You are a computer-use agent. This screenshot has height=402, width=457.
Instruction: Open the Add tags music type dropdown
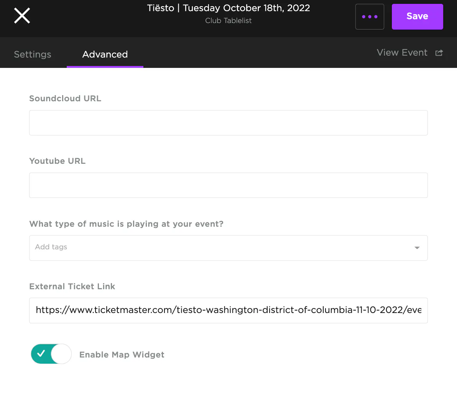pos(222,248)
